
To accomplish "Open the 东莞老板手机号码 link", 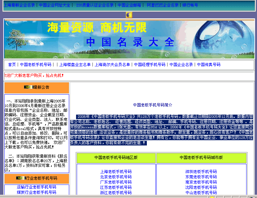I will coord(201,177).
